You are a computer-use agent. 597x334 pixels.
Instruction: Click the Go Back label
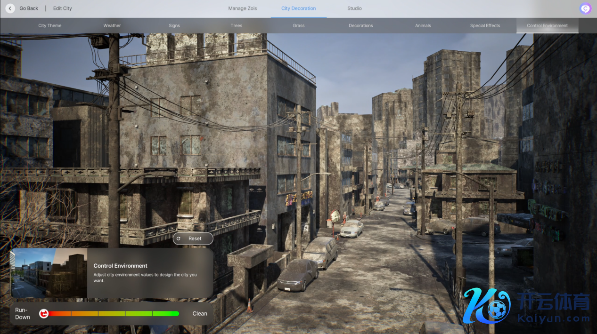pos(29,8)
